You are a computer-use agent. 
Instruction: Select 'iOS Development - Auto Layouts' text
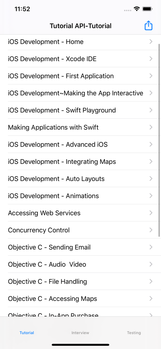coord(56,179)
